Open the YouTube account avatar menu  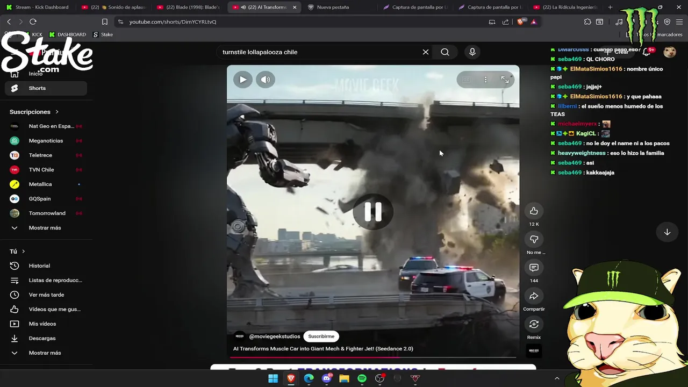[x=669, y=52]
